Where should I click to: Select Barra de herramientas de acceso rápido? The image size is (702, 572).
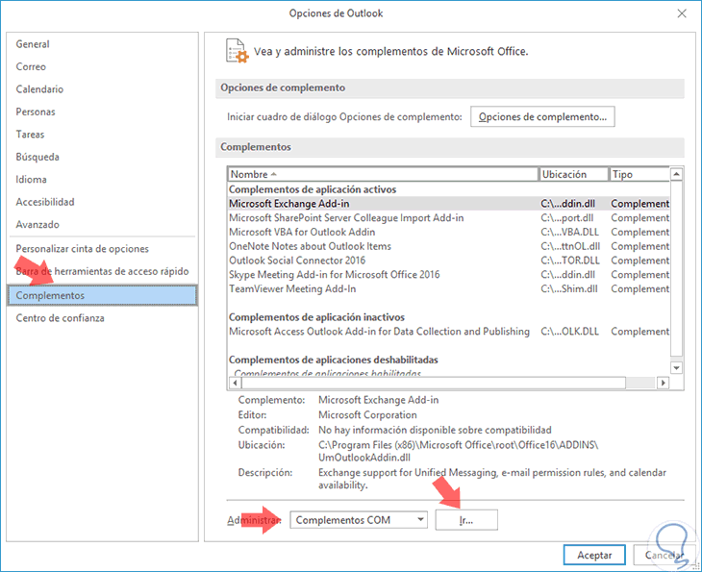[x=102, y=271]
